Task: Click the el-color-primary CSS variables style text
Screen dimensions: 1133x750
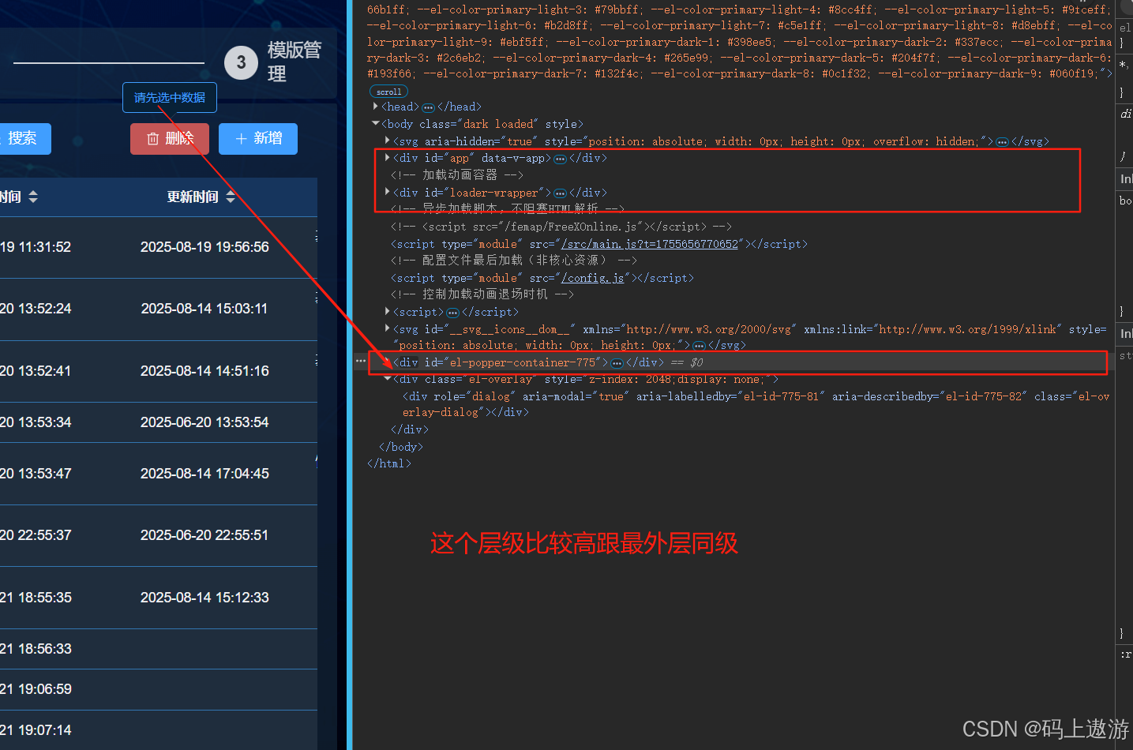Action: pyautogui.click(x=740, y=42)
